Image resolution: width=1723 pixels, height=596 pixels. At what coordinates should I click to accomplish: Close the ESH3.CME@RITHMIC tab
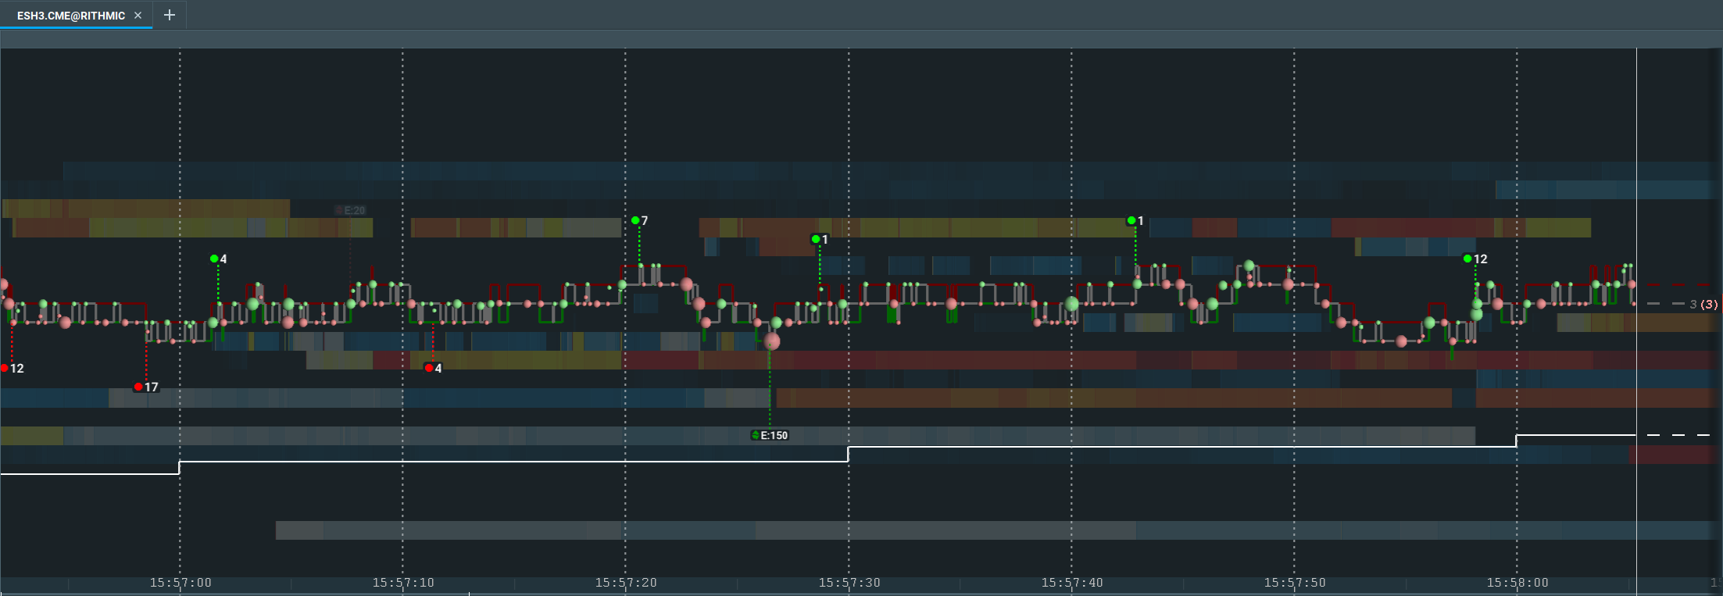tap(138, 16)
